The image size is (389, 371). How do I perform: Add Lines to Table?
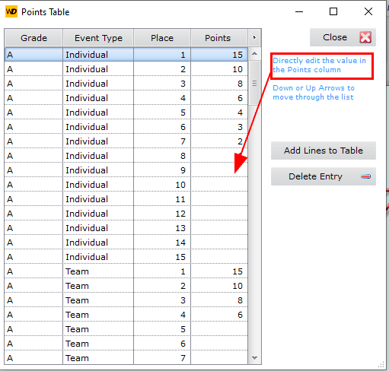pos(324,151)
